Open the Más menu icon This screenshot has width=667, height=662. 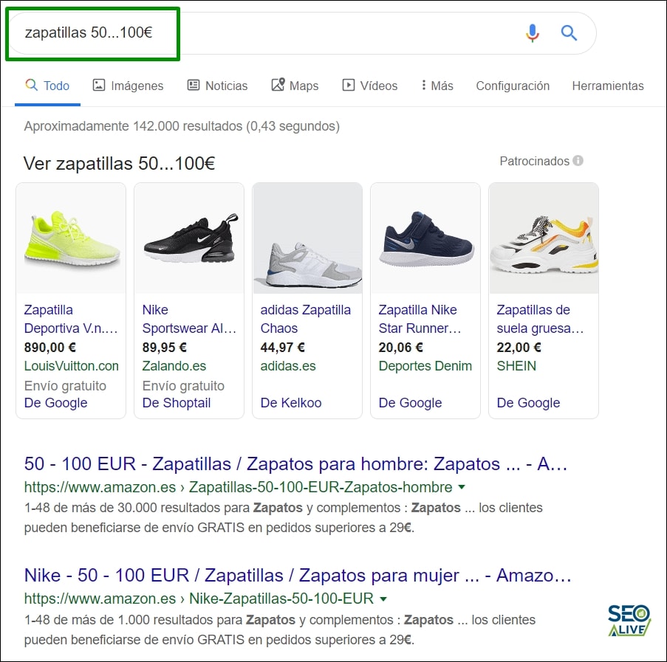point(425,86)
